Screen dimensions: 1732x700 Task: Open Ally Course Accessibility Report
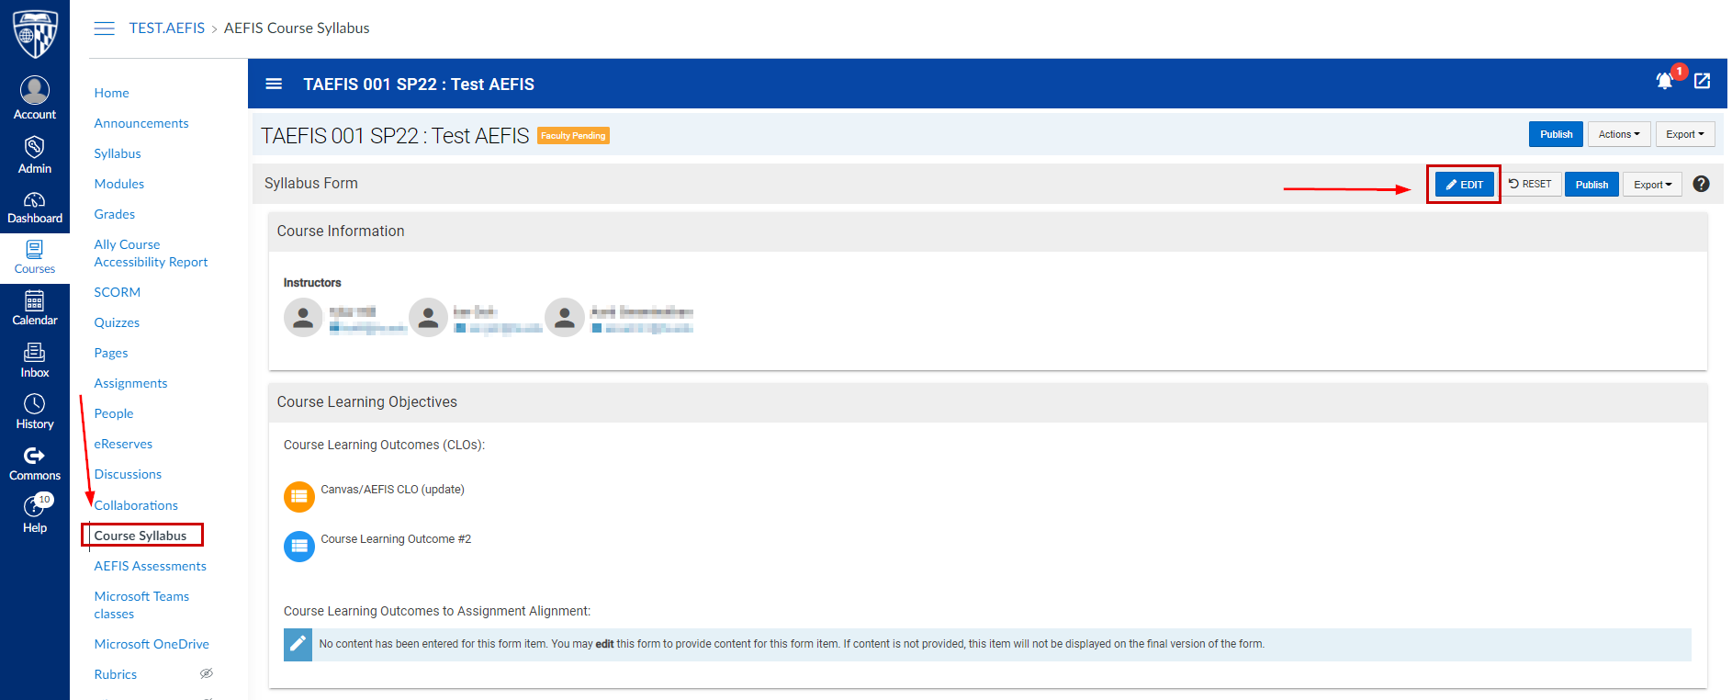tap(151, 253)
